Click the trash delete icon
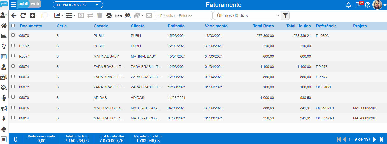This screenshot has width=387, height=144. 100,16
